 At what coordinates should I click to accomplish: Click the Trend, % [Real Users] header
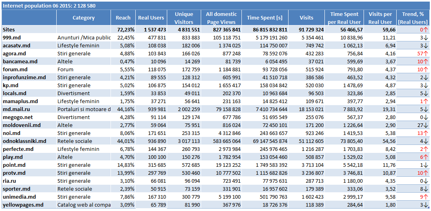pos(413,18)
